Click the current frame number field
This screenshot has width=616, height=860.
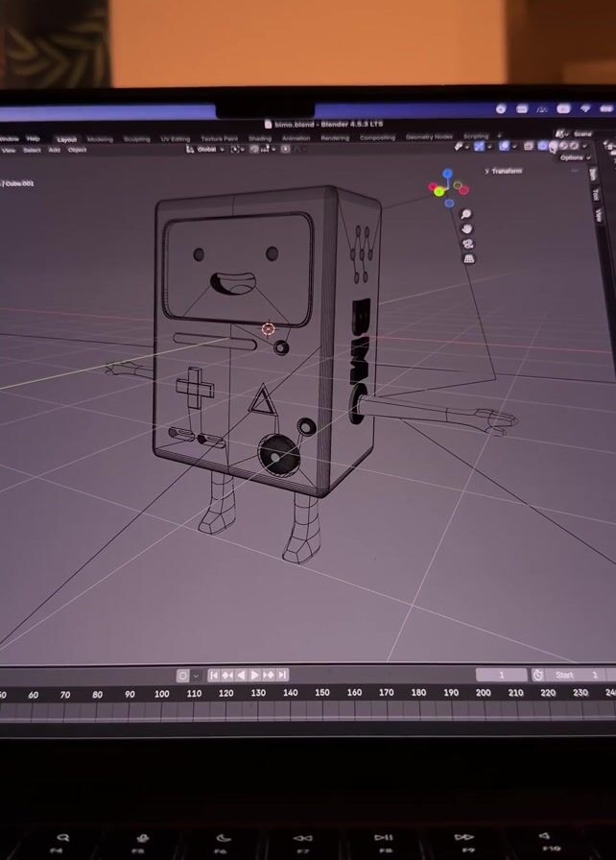click(502, 676)
